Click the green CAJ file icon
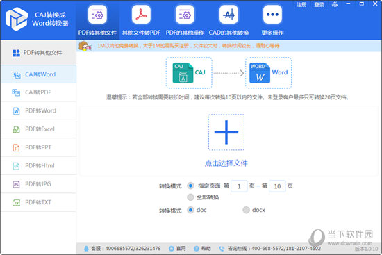 pyautogui.click(x=183, y=73)
